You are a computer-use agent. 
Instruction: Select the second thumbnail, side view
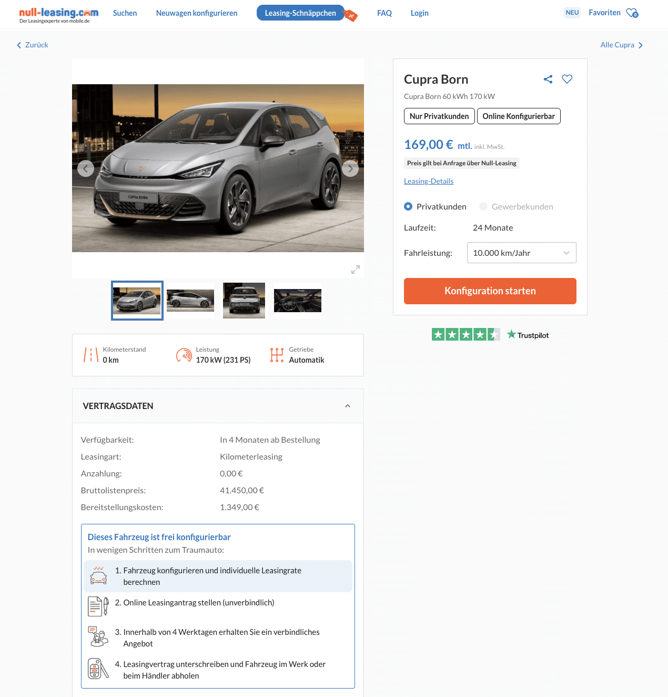tap(190, 301)
